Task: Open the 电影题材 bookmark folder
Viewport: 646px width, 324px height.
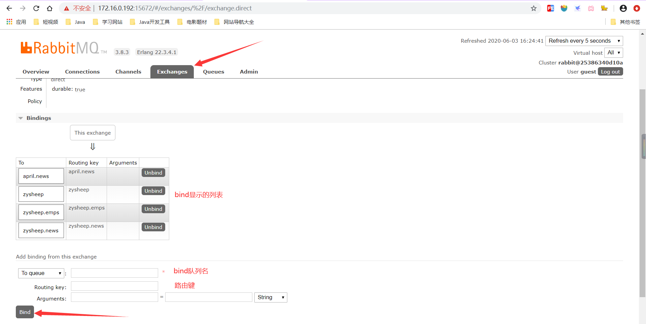Action: pyautogui.click(x=192, y=22)
